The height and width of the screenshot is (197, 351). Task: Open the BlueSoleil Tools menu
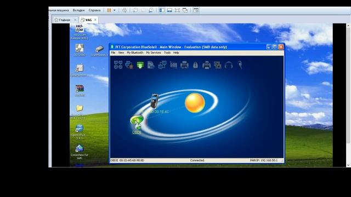(167, 53)
